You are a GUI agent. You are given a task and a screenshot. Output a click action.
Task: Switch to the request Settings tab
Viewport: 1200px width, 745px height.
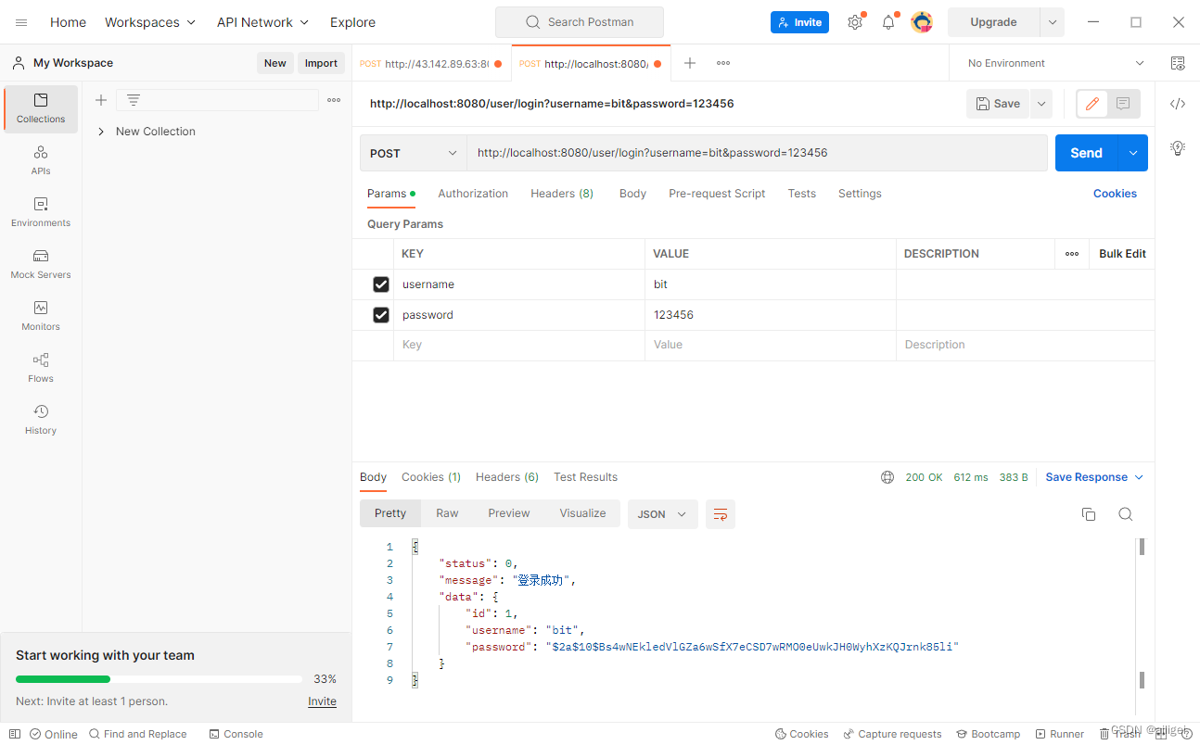tap(860, 194)
